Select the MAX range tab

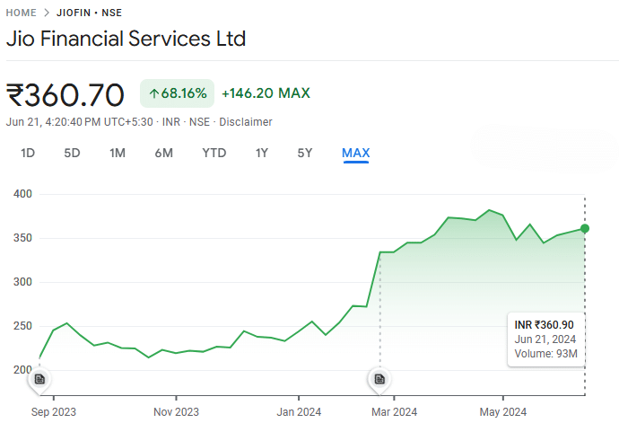[x=355, y=153]
